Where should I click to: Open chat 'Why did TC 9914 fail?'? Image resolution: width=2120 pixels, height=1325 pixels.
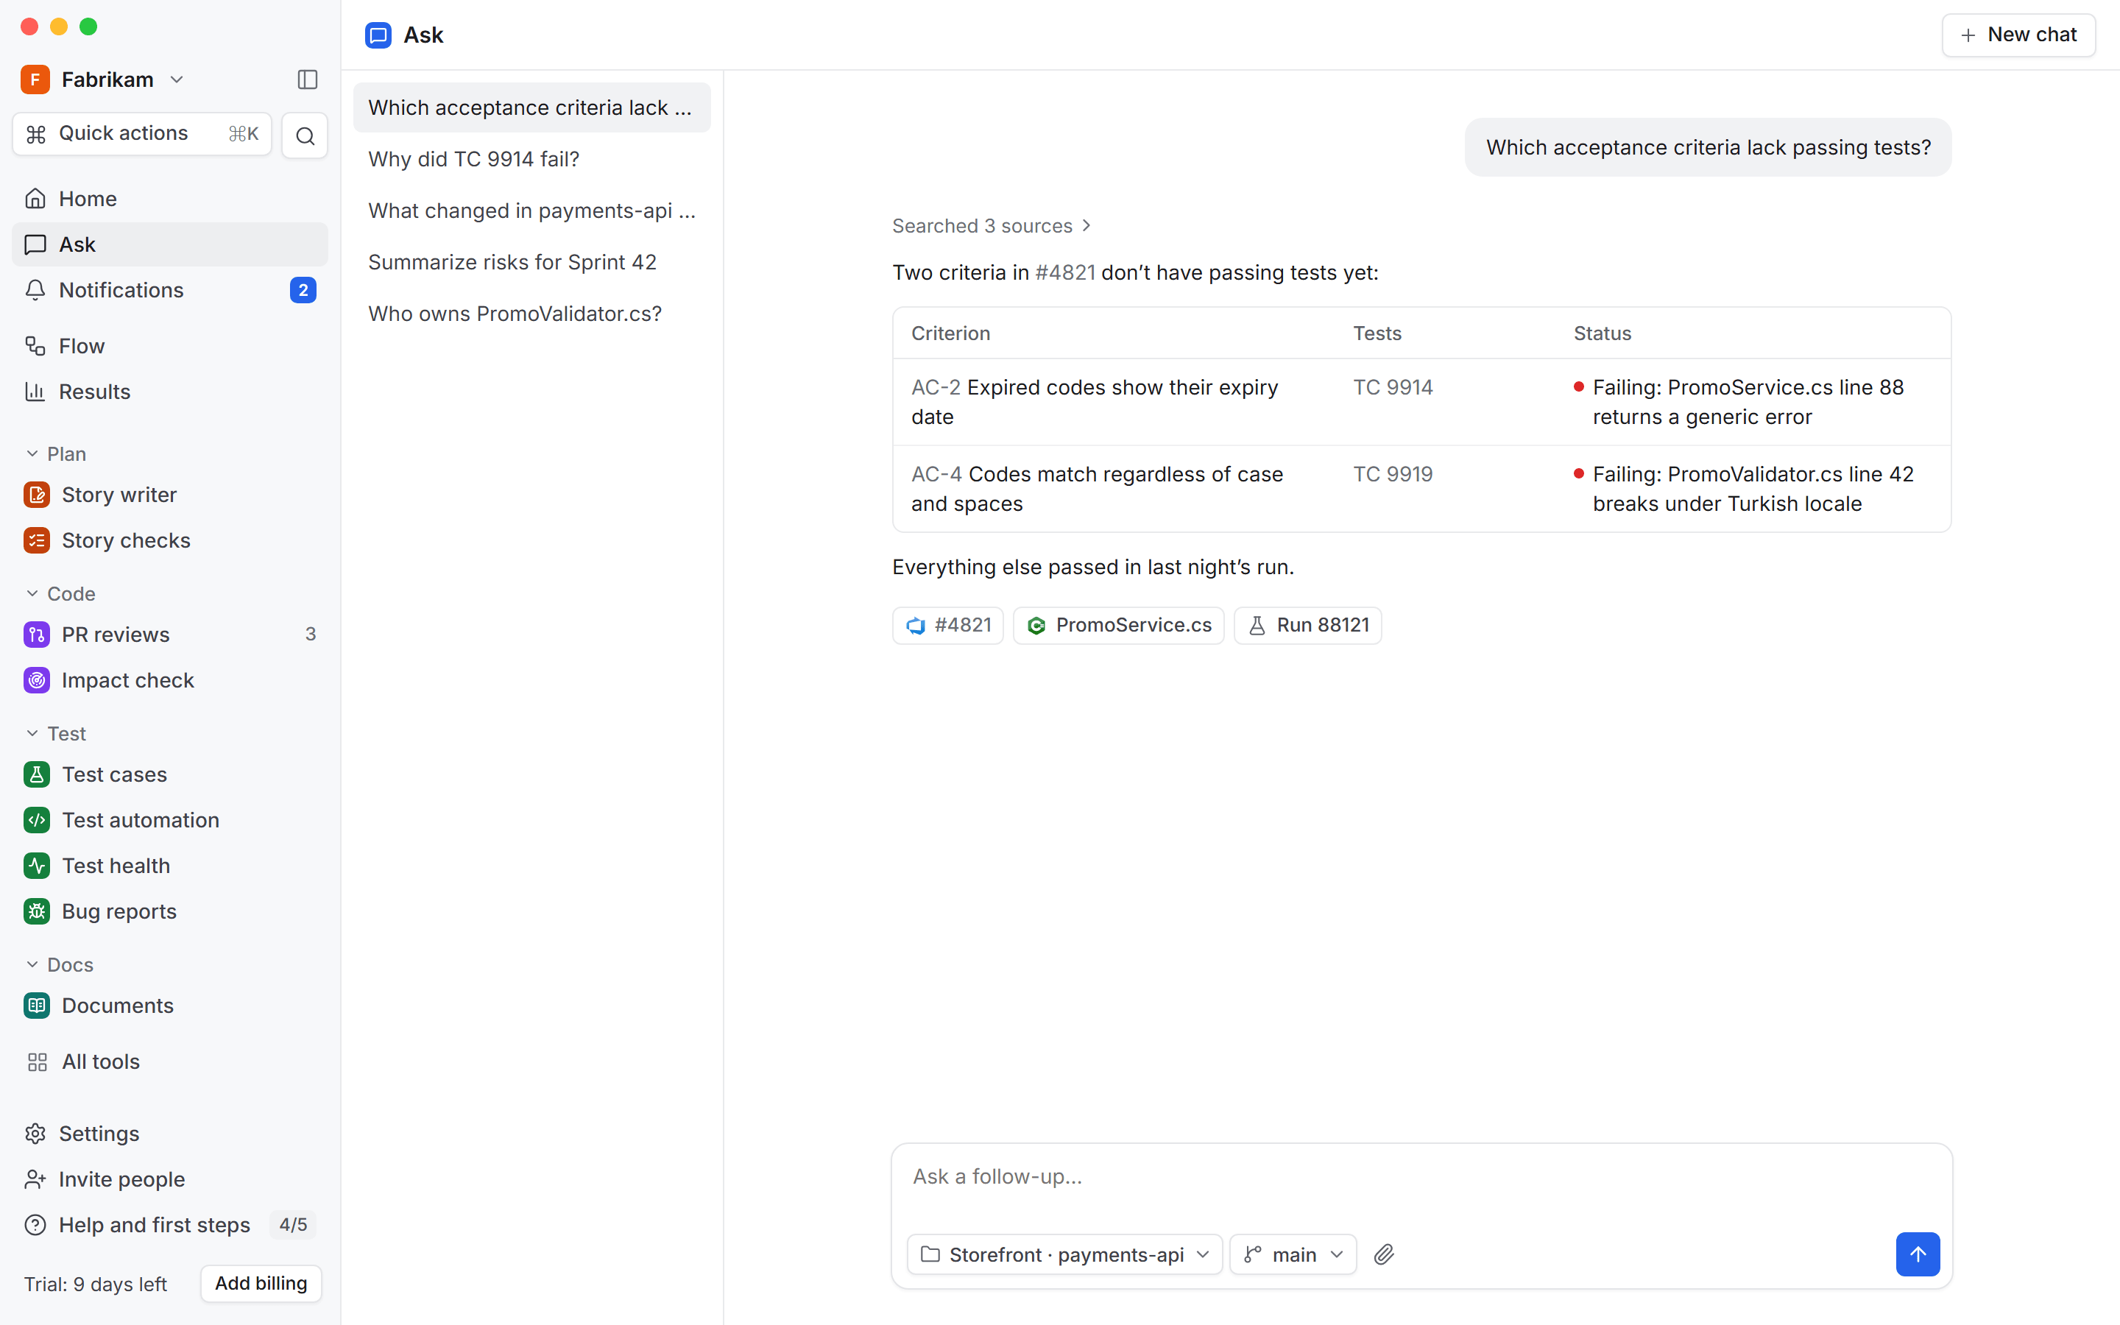point(531,160)
